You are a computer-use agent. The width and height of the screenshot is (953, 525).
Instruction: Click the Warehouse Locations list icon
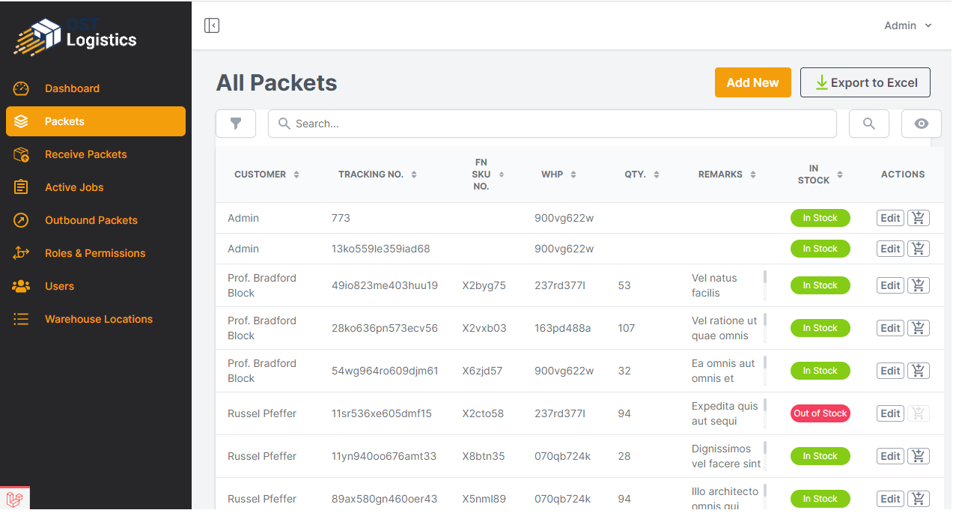(21, 319)
